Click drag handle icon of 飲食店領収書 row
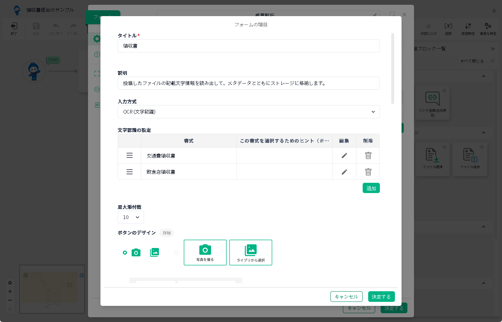This screenshot has width=502, height=322. (129, 172)
